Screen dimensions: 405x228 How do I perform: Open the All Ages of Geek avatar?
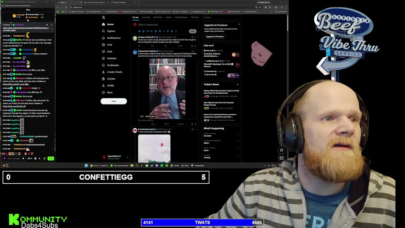135,38
